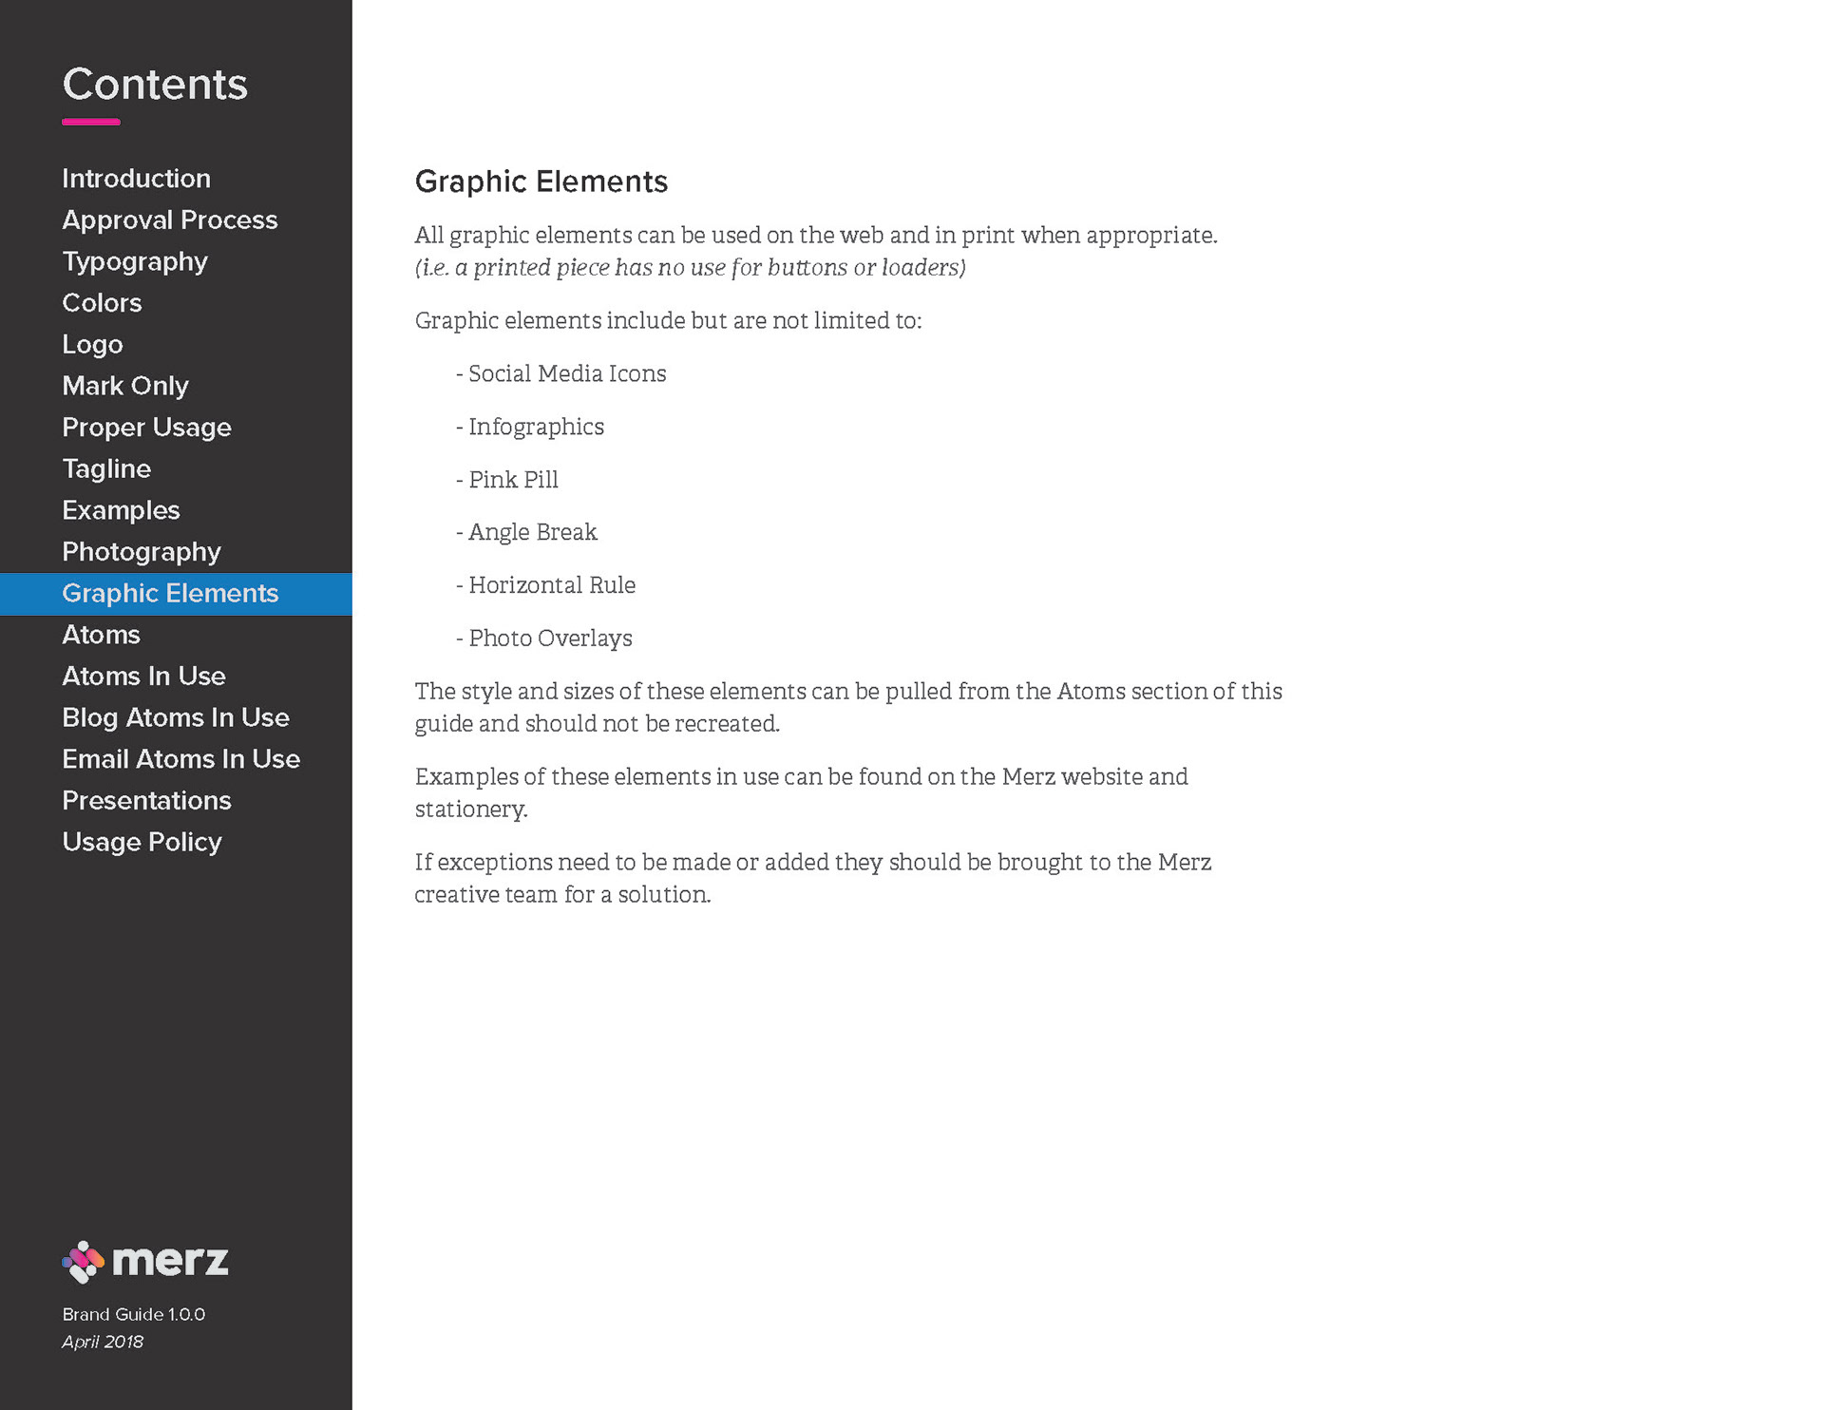Click the pink pill under Contents
The image size is (1824, 1410).
point(91,122)
